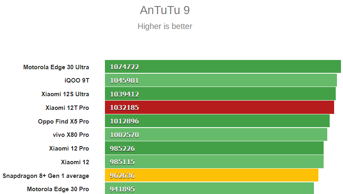
Task: Click the Xiaomi 12T Pro label
Action: point(67,108)
